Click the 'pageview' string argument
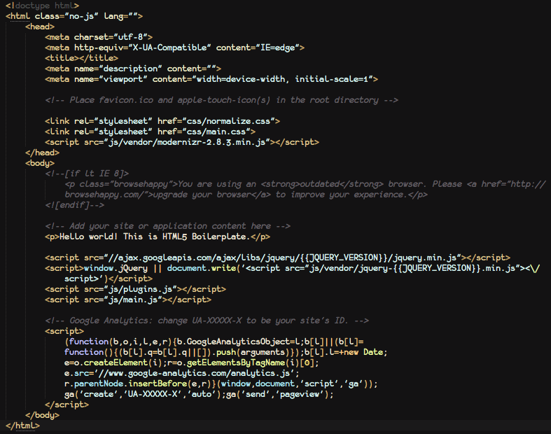 pyautogui.click(x=300, y=395)
